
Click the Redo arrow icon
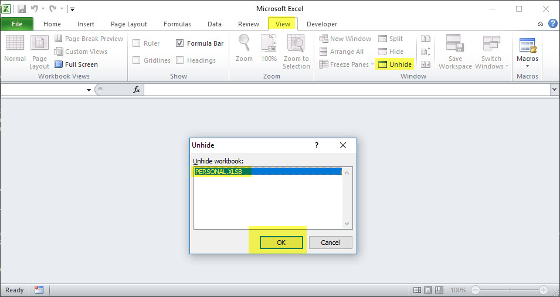pos(53,9)
